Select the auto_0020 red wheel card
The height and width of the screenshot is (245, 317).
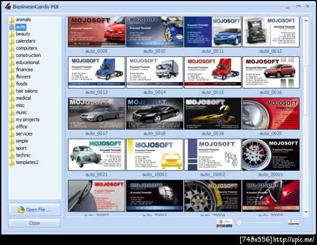[x=271, y=113]
